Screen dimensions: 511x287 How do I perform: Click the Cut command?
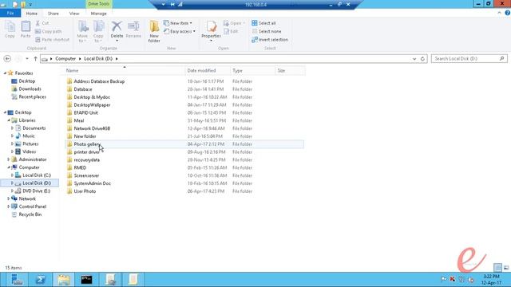click(x=42, y=23)
